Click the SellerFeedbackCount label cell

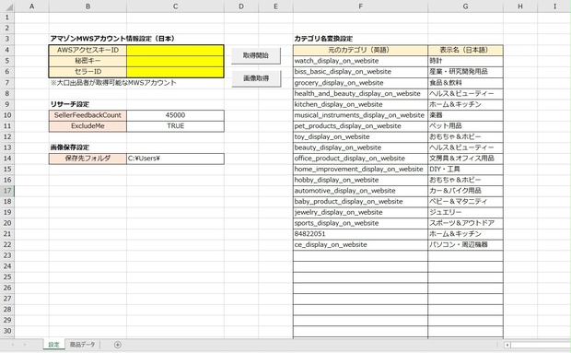(87, 115)
